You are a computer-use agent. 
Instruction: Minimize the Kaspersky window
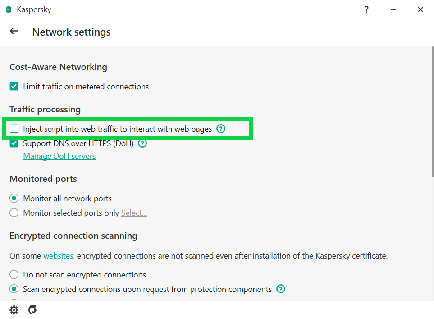(393, 9)
